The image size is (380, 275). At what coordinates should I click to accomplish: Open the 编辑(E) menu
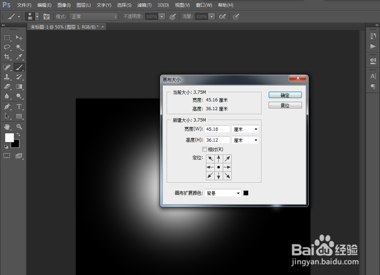(x=44, y=5)
